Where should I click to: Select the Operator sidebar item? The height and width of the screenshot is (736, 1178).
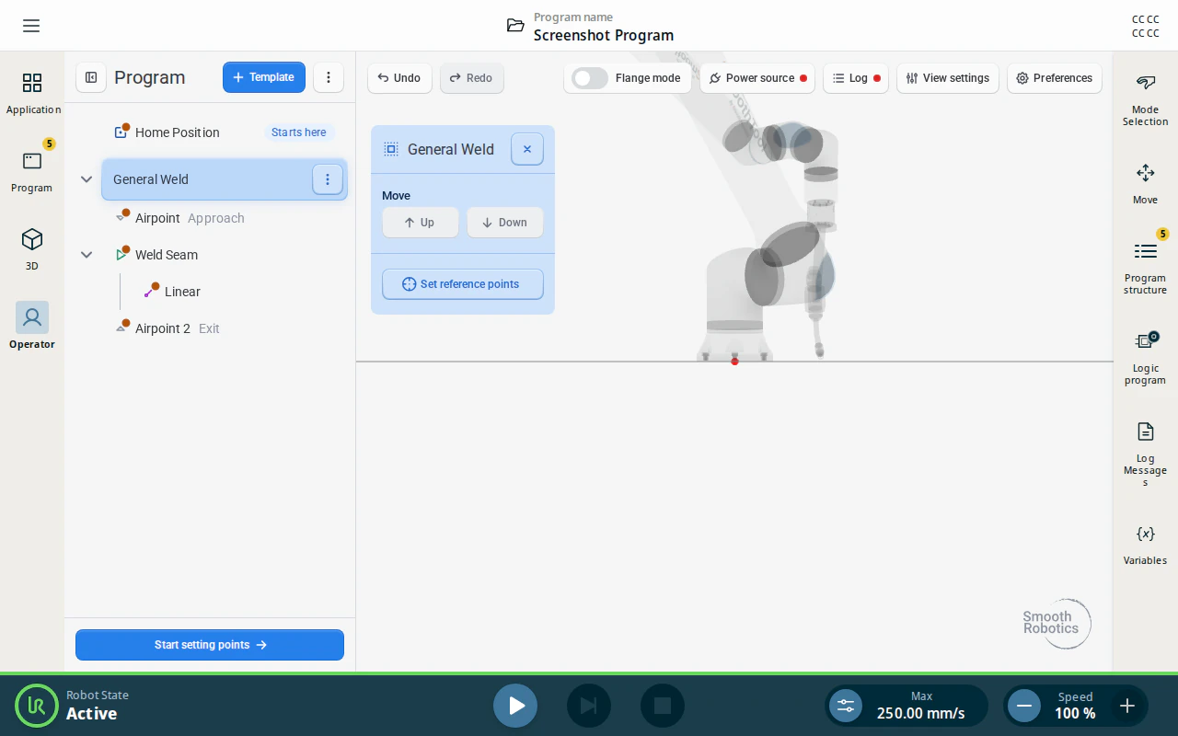click(32, 327)
